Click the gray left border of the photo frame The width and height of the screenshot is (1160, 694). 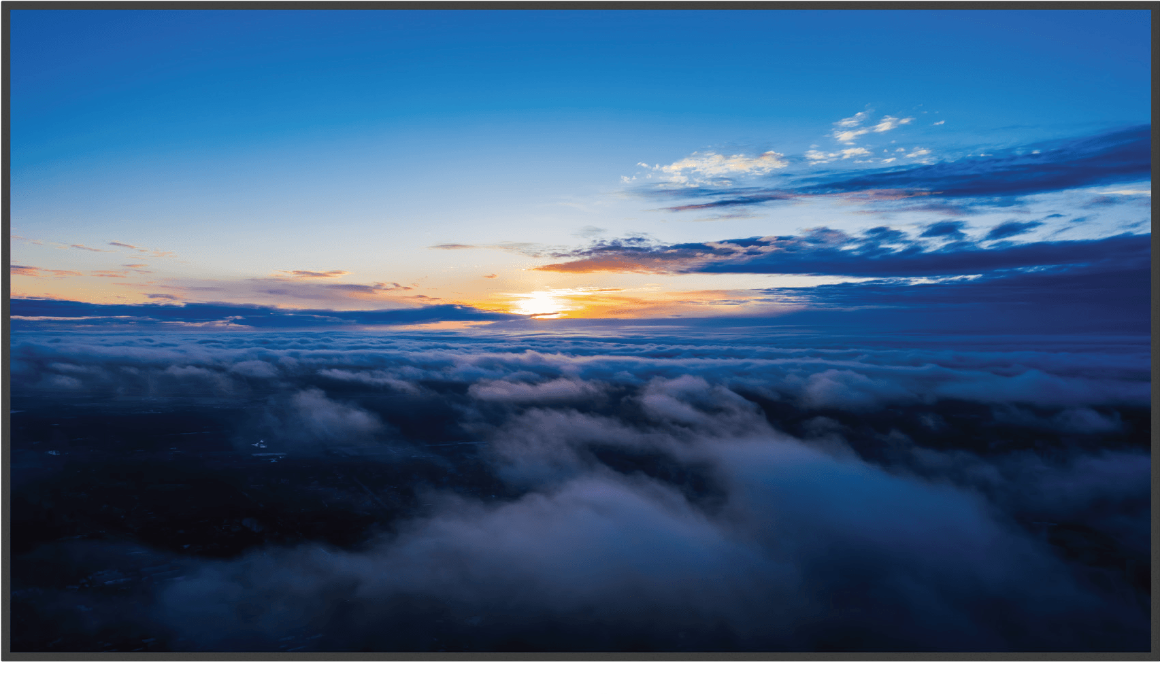5,340
